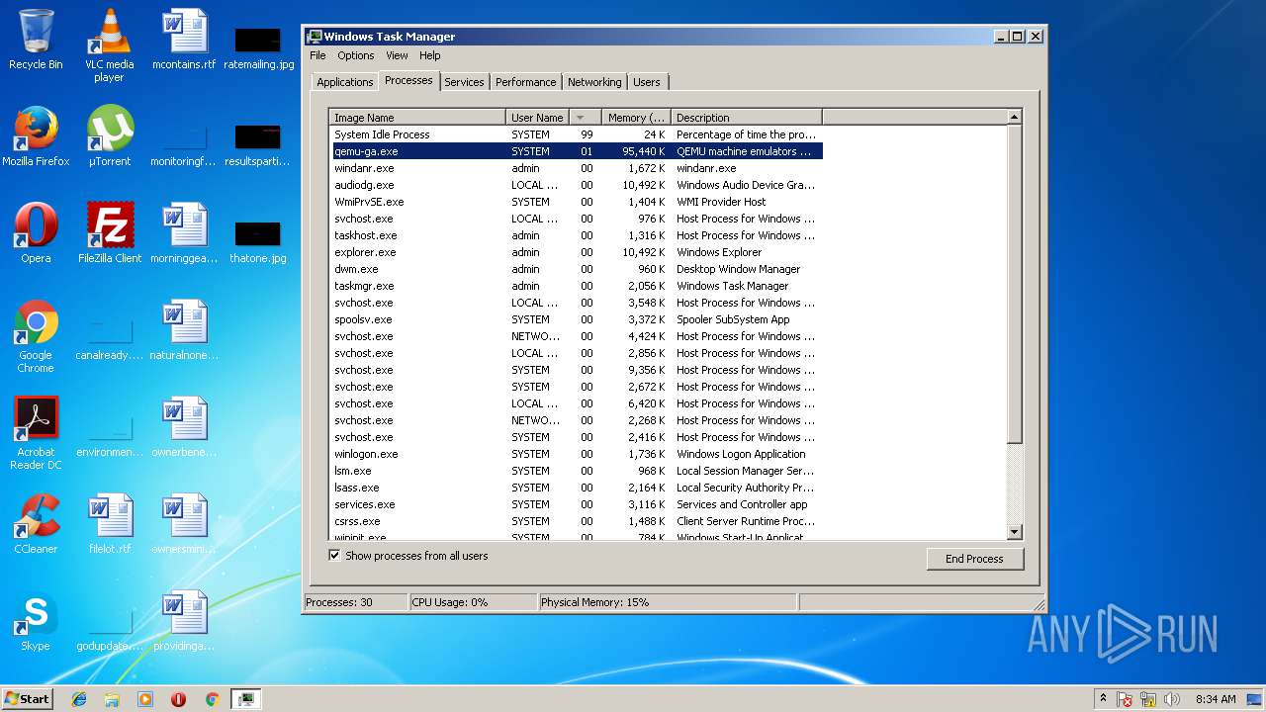
Task: Open Internet Explorer from taskbar
Action: [79, 699]
